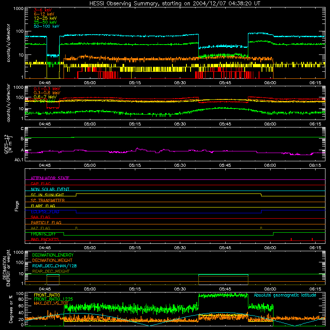Click the GAP_FLAG label
This screenshot has height=330, width=330.
40,184
